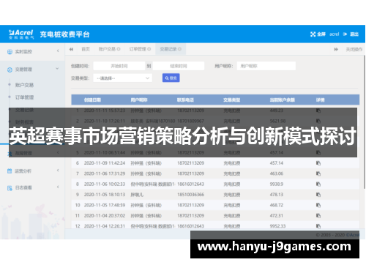Focus the 用户昵称 input field

[266, 66]
